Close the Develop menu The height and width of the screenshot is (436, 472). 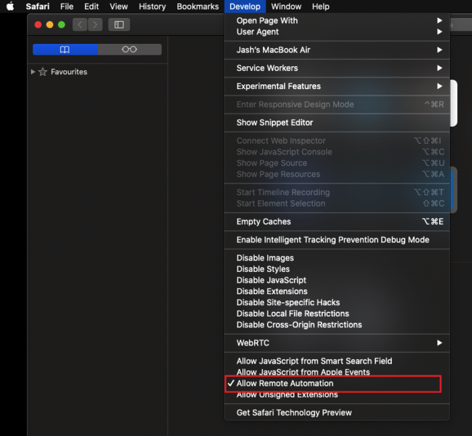(x=245, y=6)
